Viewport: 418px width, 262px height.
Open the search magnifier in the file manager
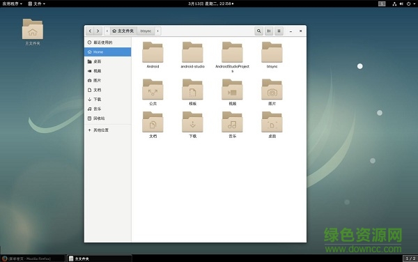tap(258, 31)
